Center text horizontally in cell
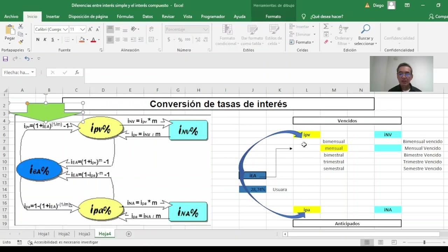The width and height of the screenshot is (448, 252). point(118,40)
